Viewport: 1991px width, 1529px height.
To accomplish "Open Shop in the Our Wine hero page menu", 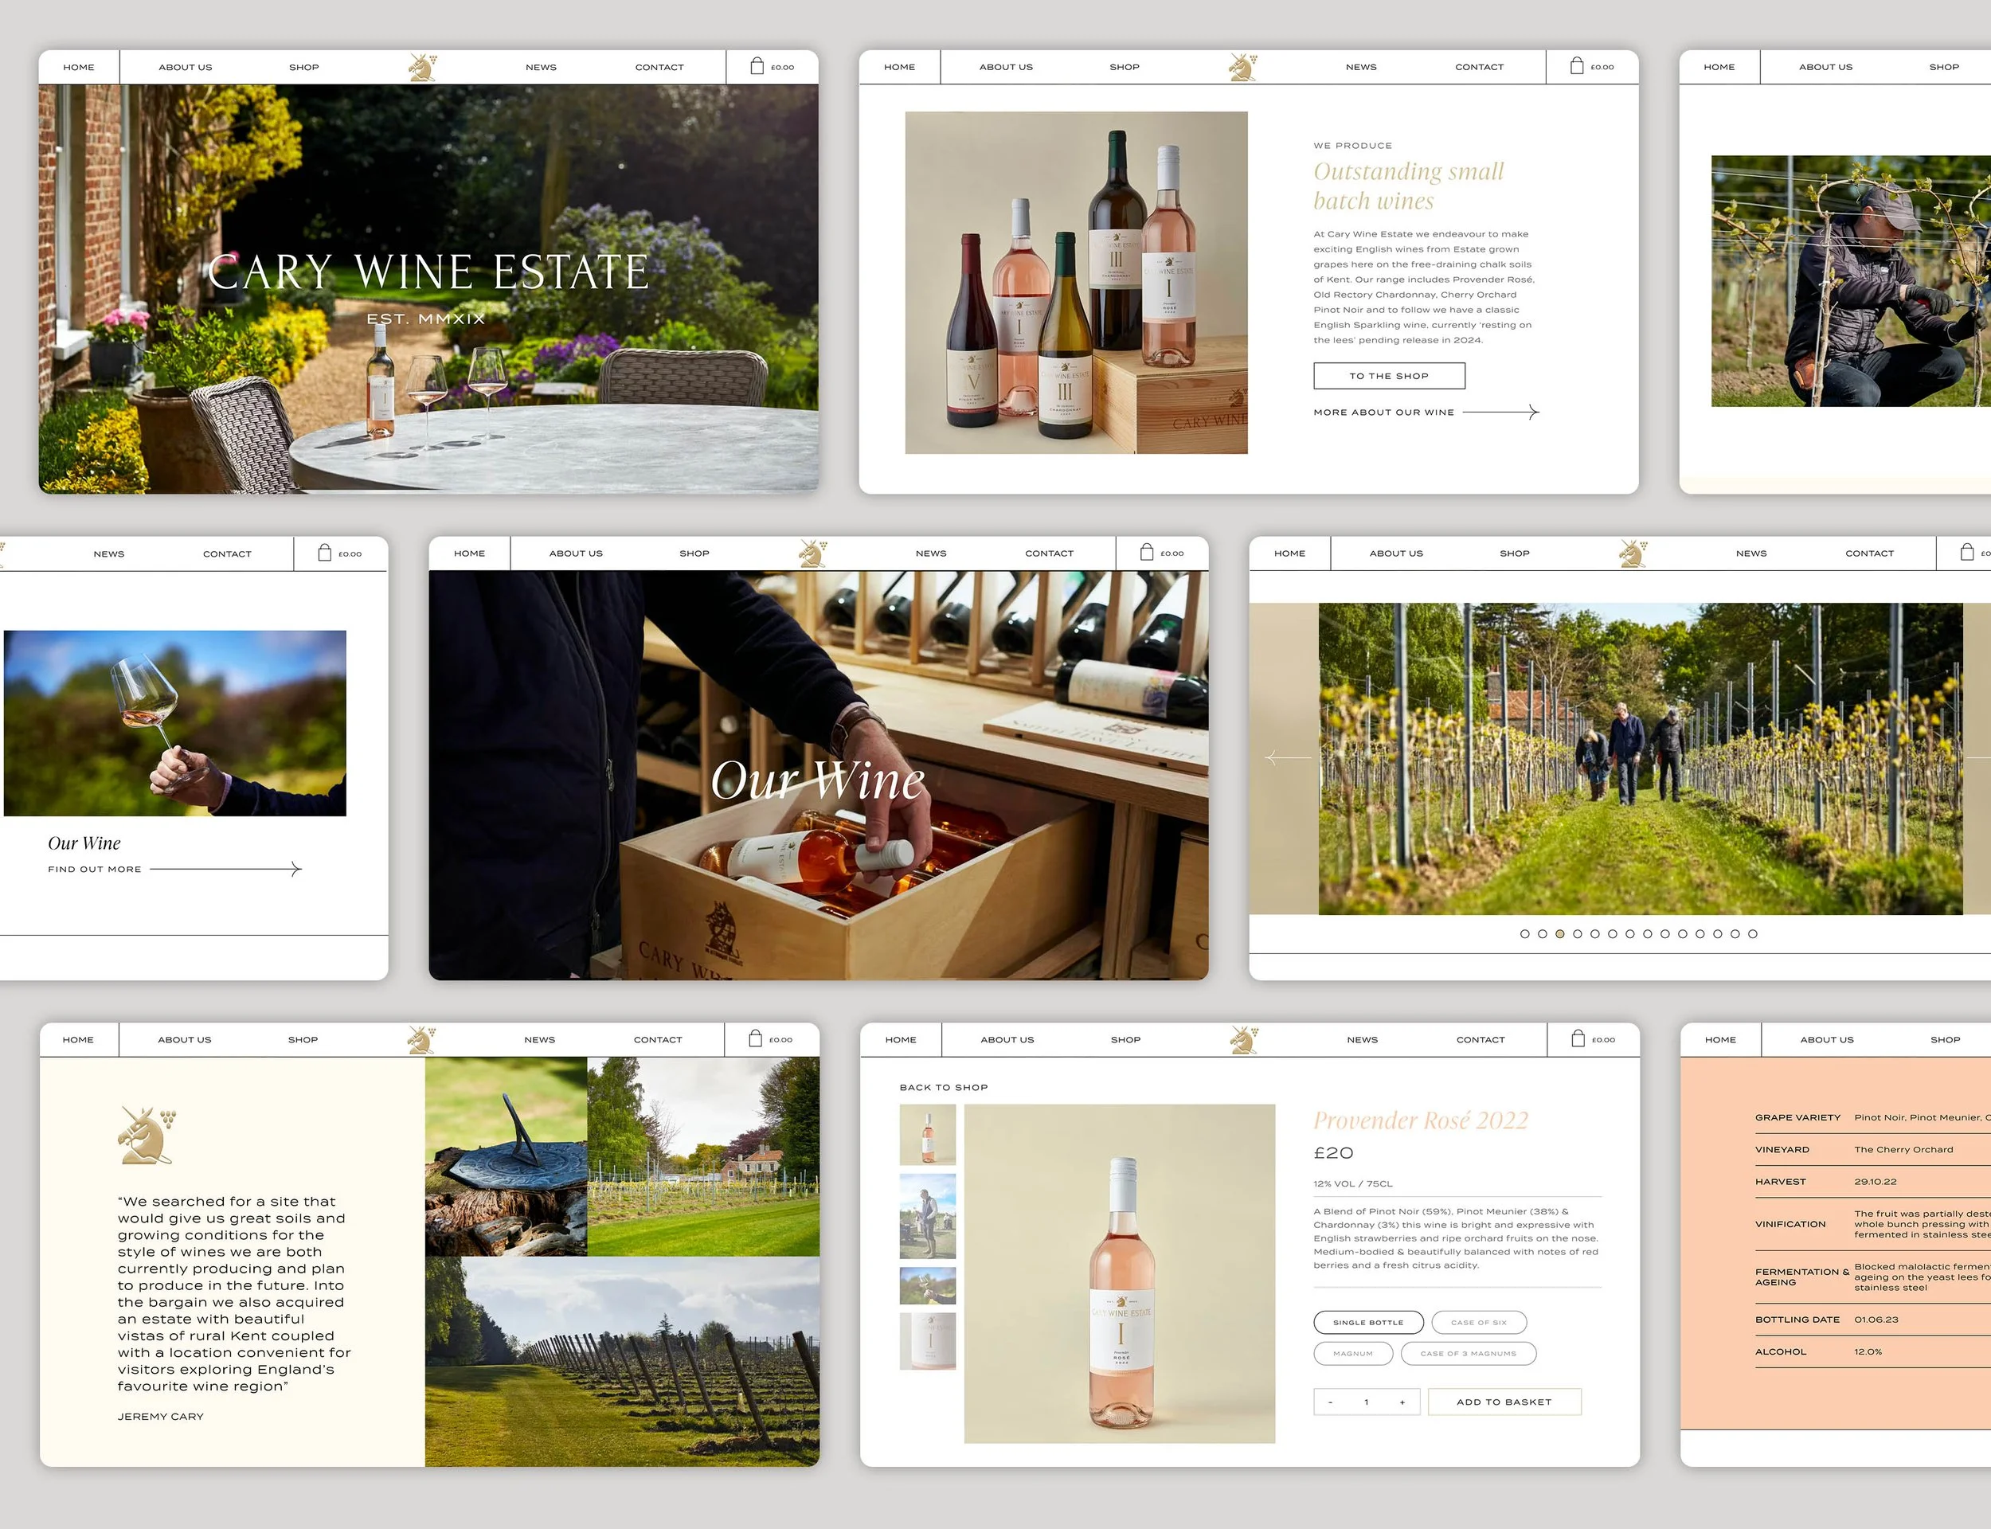I will point(694,553).
